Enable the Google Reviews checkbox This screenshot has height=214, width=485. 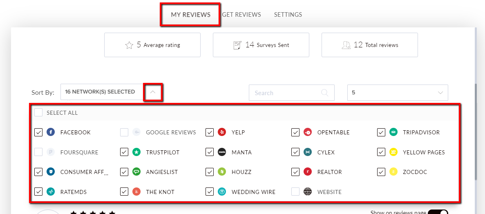(124, 132)
